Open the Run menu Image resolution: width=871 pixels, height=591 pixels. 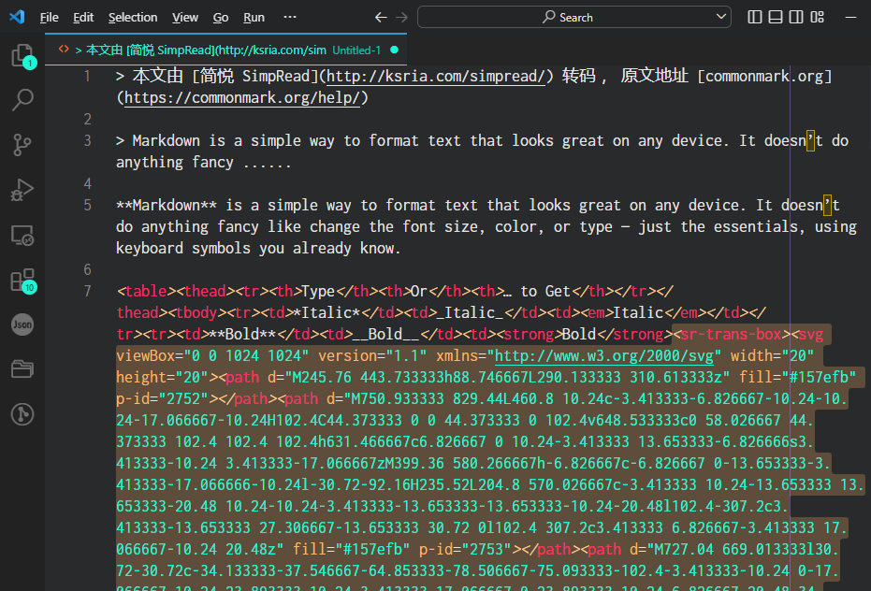coord(254,17)
